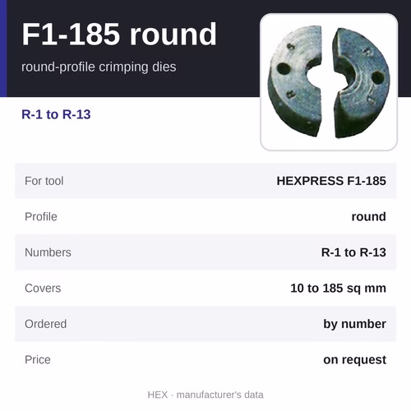Click the left die half in photo
Image resolution: width=411 pixels, height=411 pixels.
coord(294,81)
